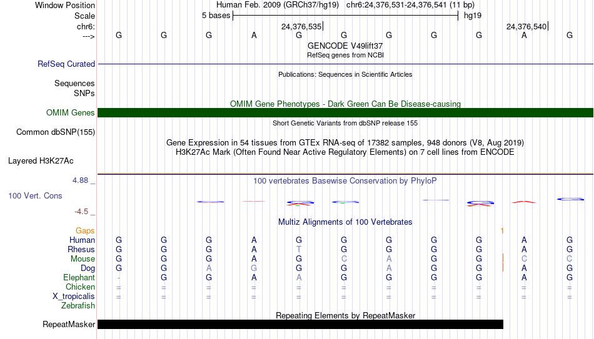Click the RepeatMasker track label
The height and width of the screenshot is (339, 594).
(69, 324)
